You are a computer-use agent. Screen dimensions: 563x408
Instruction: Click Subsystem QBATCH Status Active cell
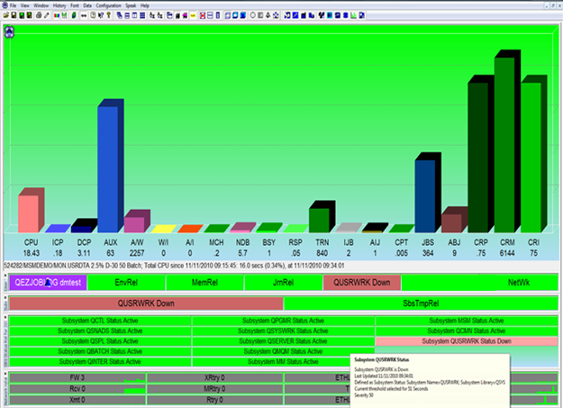100,351
